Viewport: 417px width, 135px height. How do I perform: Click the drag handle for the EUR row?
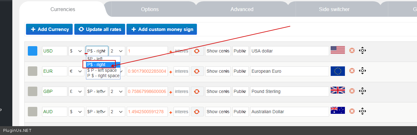(362, 71)
